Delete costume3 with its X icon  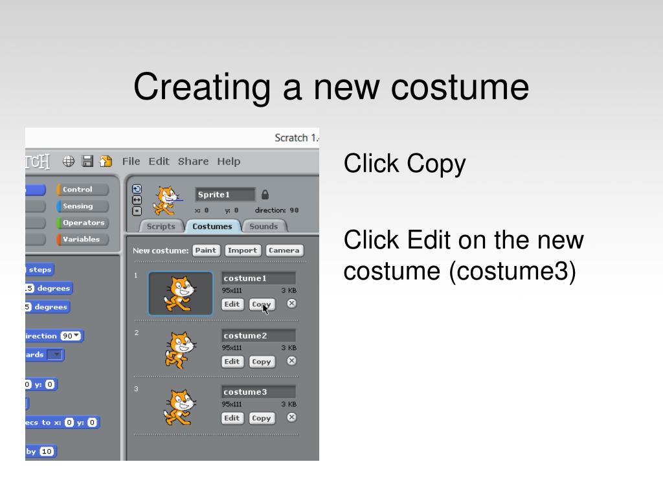[x=291, y=417]
